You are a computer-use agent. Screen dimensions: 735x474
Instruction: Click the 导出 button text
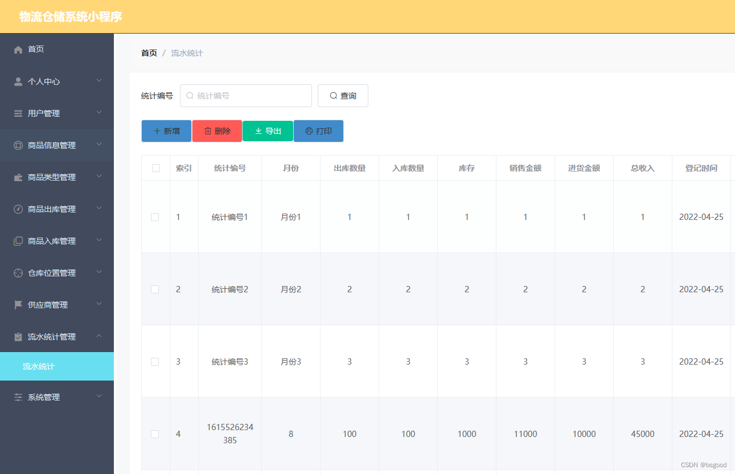point(273,131)
